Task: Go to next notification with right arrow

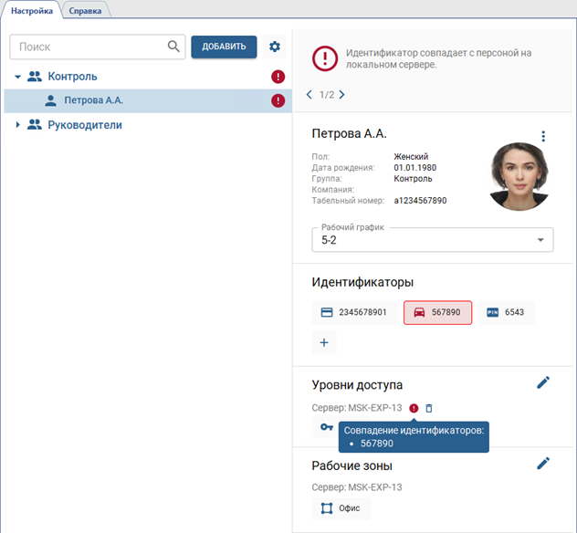Action: click(341, 94)
